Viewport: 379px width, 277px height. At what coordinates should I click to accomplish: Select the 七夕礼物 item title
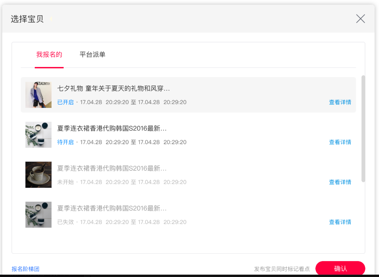point(114,88)
